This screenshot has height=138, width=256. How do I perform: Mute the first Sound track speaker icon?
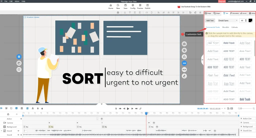tap(18, 131)
